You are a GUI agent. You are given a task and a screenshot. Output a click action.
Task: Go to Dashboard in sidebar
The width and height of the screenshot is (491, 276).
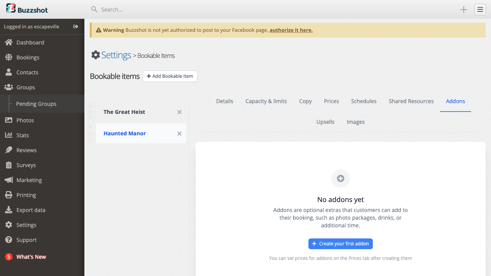[30, 43]
